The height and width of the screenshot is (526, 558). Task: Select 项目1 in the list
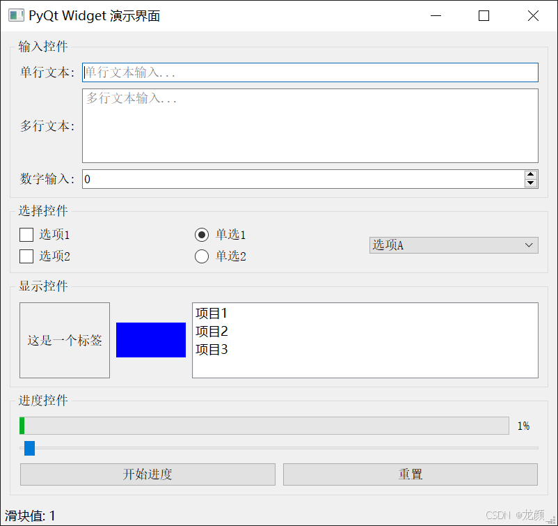pos(365,314)
